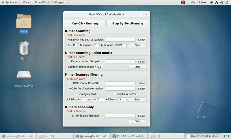The image size is (231, 139).
Task: Click the K-mer counting heading
Action: tap(78, 31)
